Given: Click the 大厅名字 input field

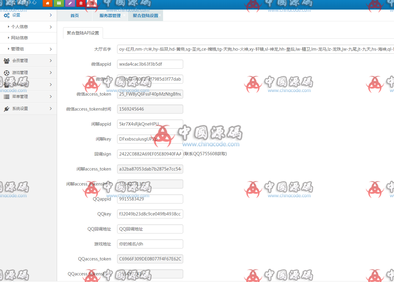Looking at the screenshot, I should pos(256,49).
